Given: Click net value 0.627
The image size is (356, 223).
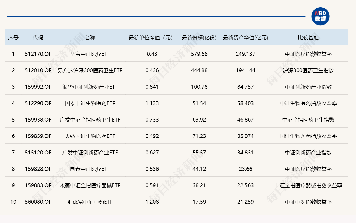Looking at the screenshot, I should tap(152, 153).
